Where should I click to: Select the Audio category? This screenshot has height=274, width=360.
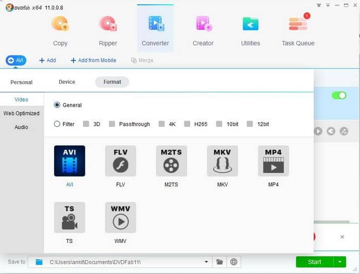pos(22,127)
